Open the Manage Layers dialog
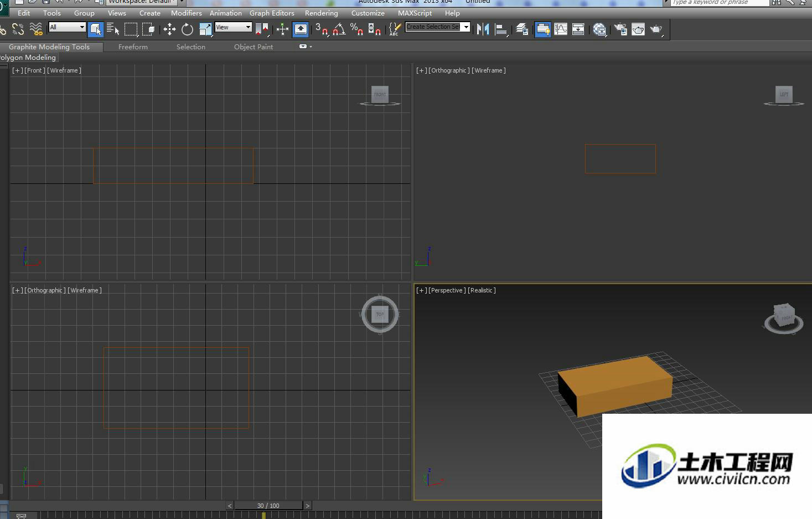The height and width of the screenshot is (519, 812). 522,29
